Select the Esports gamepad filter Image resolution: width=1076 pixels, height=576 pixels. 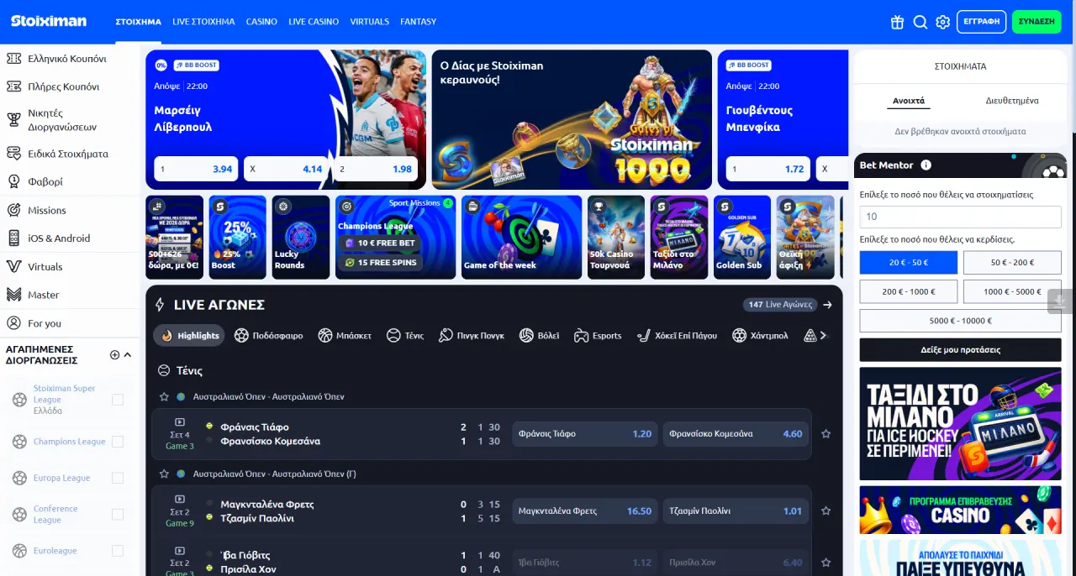point(598,336)
